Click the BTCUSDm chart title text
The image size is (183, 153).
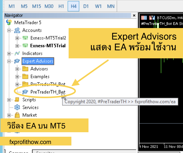tap(170, 18)
